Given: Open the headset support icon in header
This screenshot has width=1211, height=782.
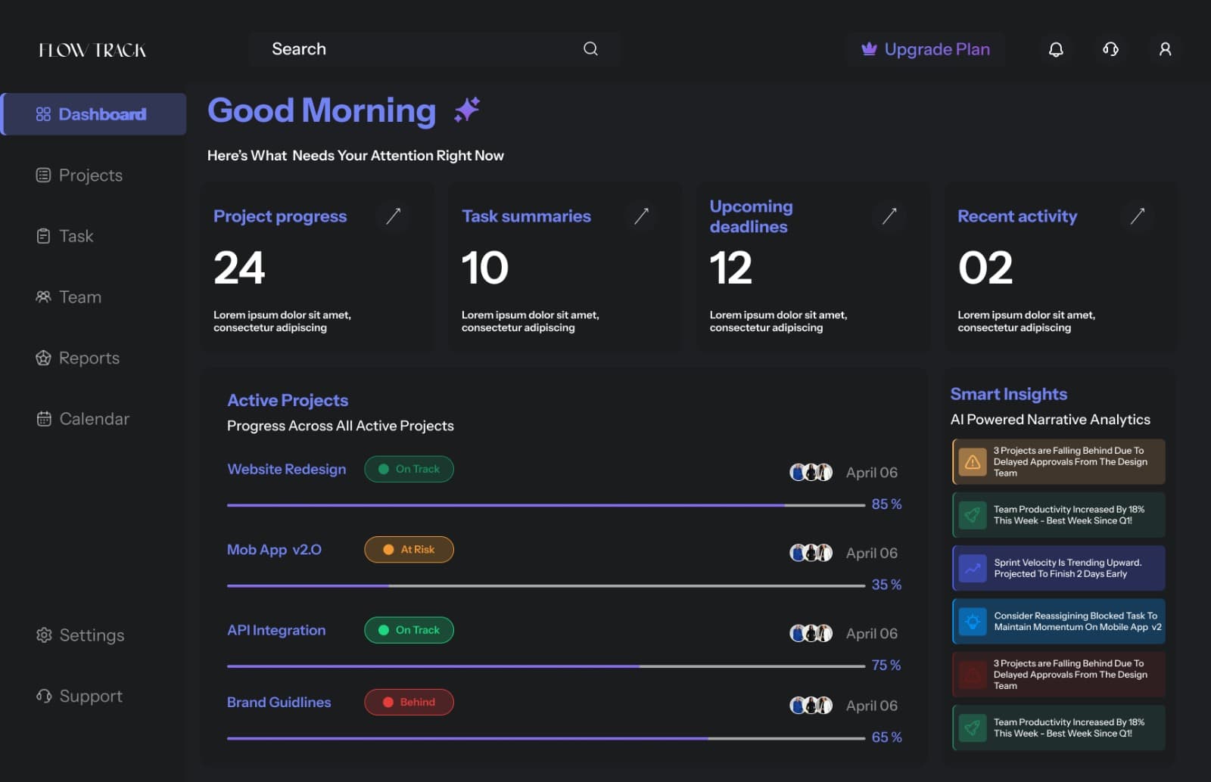Looking at the screenshot, I should click(x=1110, y=49).
